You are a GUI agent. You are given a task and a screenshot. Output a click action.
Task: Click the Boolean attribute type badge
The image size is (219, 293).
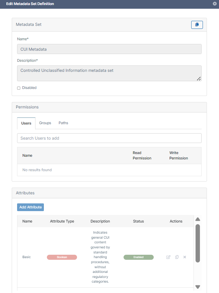tap(62, 257)
